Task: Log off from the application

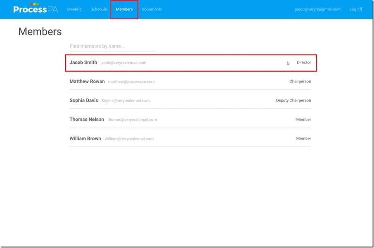Action: tap(355, 9)
